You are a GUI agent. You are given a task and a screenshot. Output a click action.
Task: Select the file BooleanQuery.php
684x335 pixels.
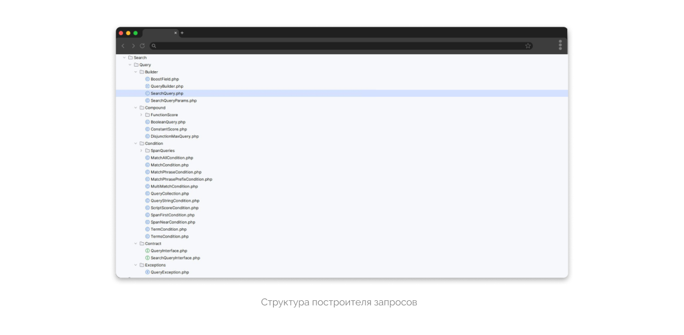(168, 122)
